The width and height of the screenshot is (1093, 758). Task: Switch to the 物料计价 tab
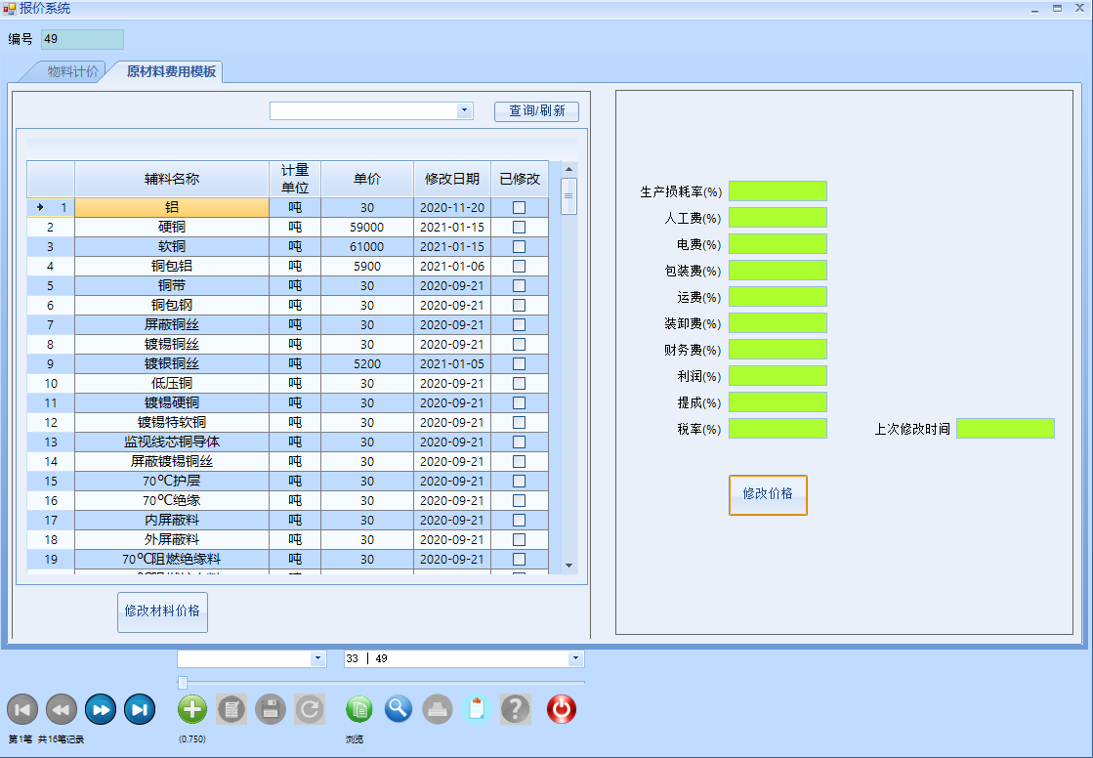[x=71, y=71]
